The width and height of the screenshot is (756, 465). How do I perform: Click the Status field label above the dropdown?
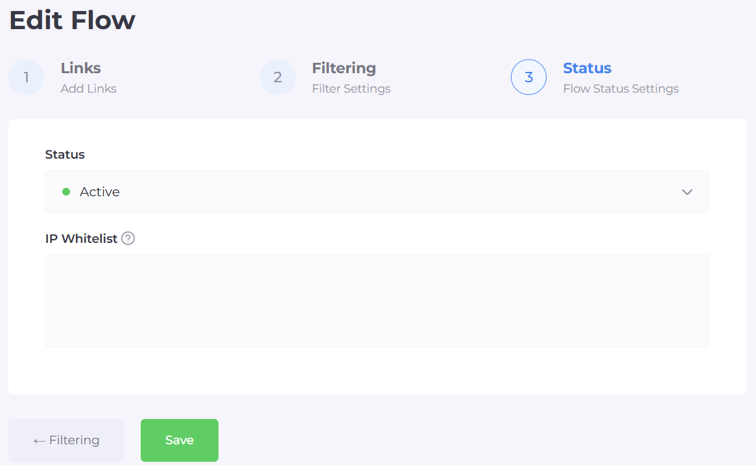pos(65,154)
